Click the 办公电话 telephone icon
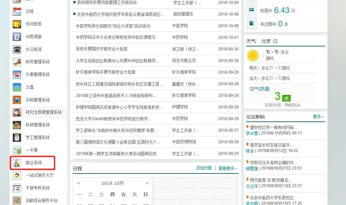Viewport: 346px width, 205px height. 17,49
